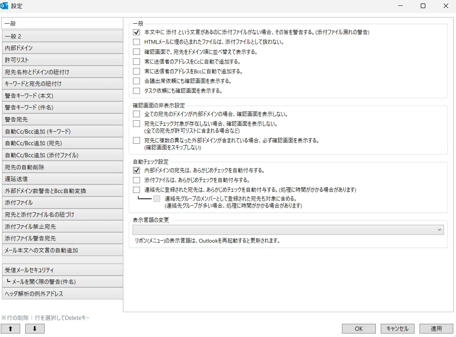
Task: Minimize the 設定 window
Action: pos(401,6)
